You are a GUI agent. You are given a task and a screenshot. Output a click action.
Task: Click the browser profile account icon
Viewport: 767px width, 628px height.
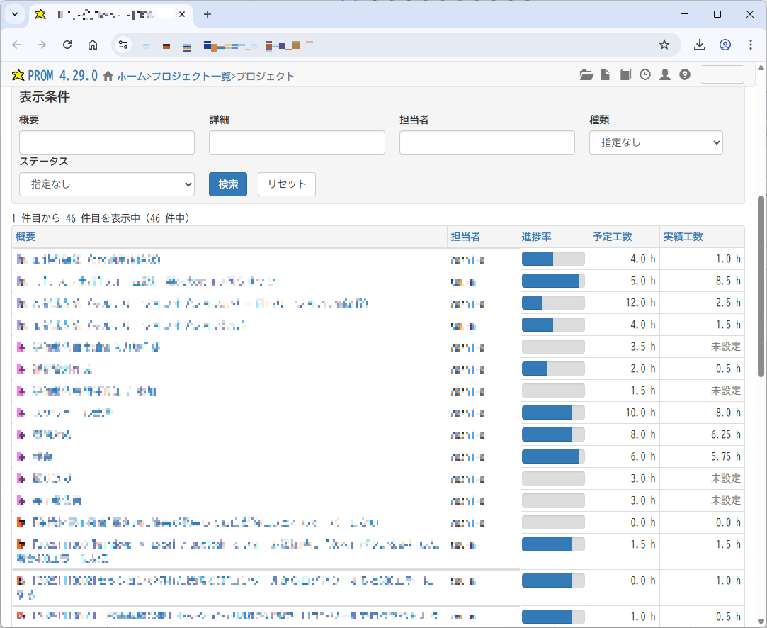coord(725,44)
